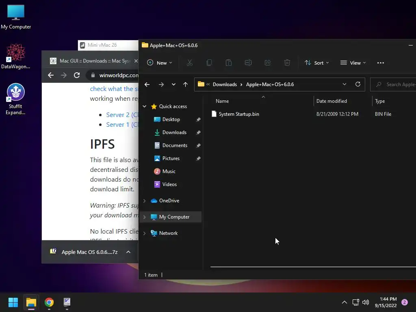Open the clock and date flyout
This screenshot has height=312, width=416.
pyautogui.click(x=386, y=302)
